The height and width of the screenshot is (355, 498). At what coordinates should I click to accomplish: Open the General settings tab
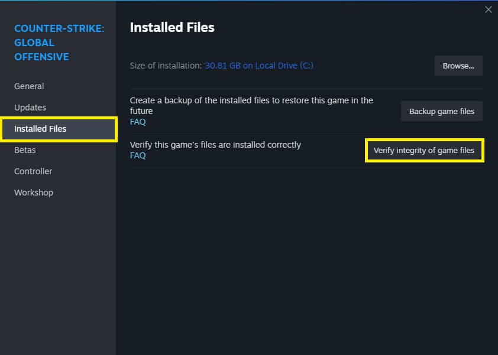pyautogui.click(x=29, y=86)
